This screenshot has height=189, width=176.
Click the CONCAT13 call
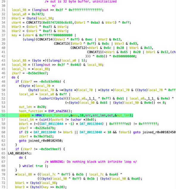61,44
